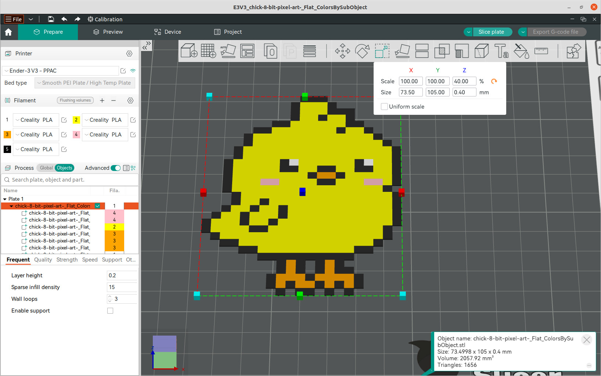Collapse the Plate 1 tree node
Image resolution: width=601 pixels, height=376 pixels.
[5, 199]
